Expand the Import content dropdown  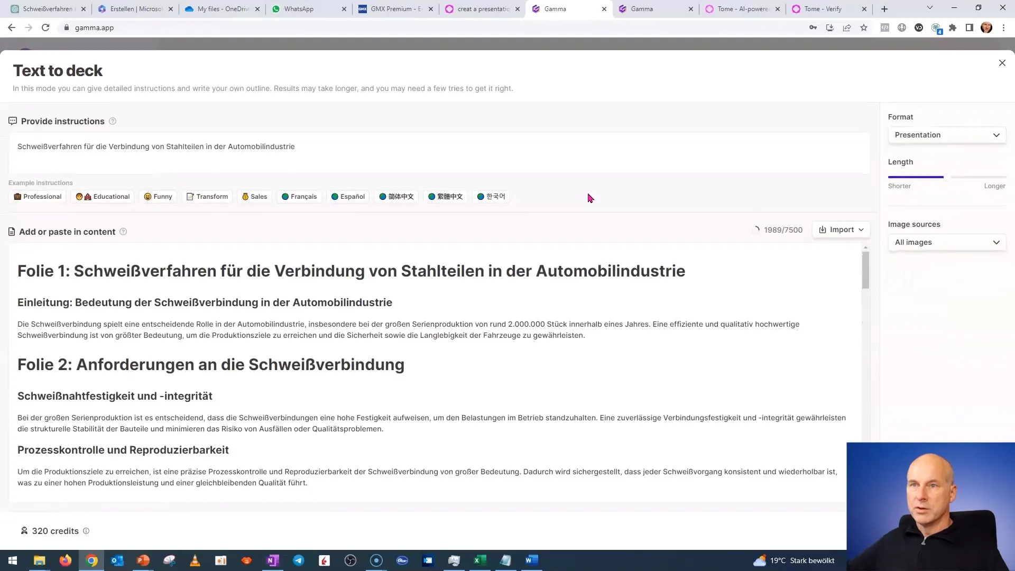point(842,230)
